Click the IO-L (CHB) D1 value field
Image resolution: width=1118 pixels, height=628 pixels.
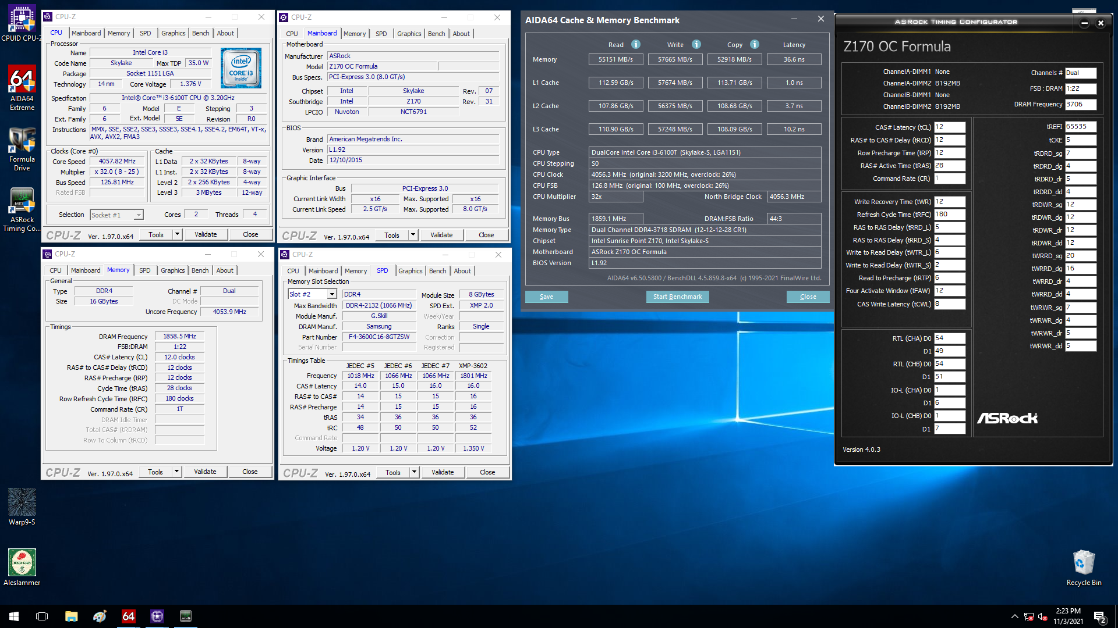click(x=950, y=429)
